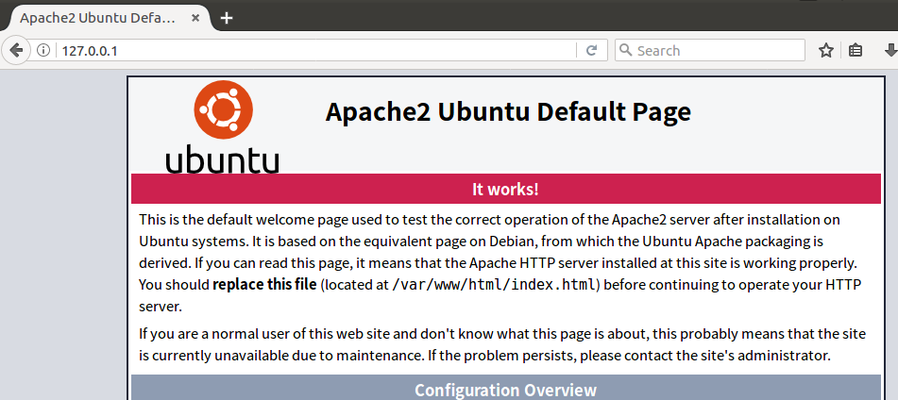Click the 'ubuntu' wordmark under the logo
Viewport: 898px width, 400px height.
223,158
